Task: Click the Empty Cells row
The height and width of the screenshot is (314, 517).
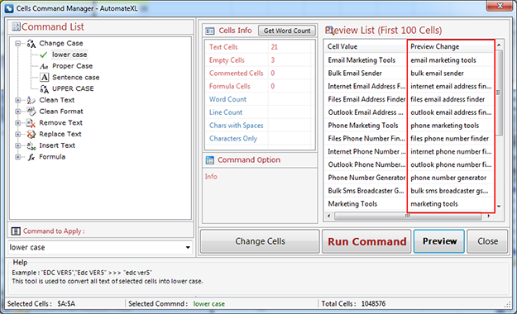Action: pyautogui.click(x=259, y=60)
